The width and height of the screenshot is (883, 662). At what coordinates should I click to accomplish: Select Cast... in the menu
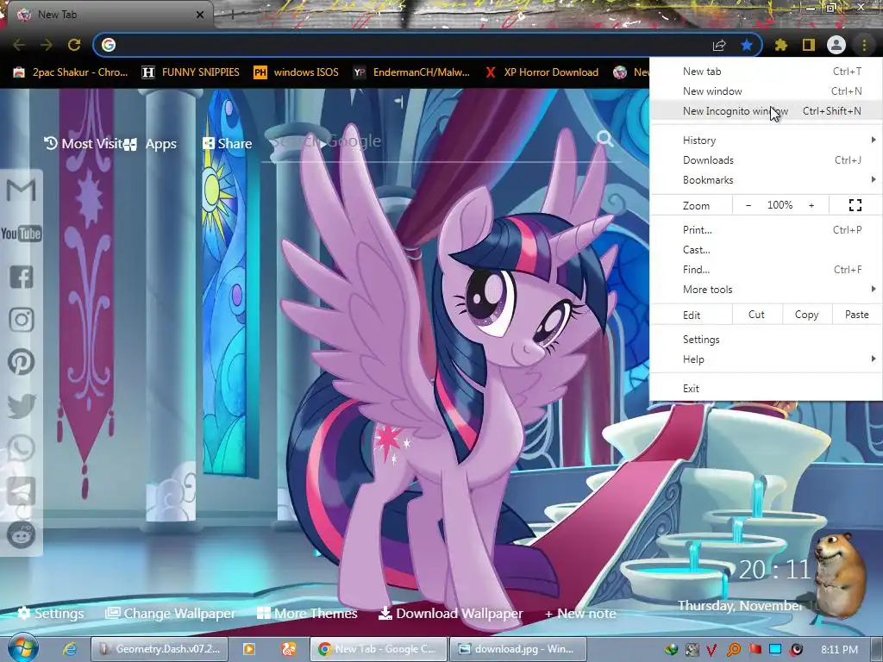pyautogui.click(x=766, y=250)
